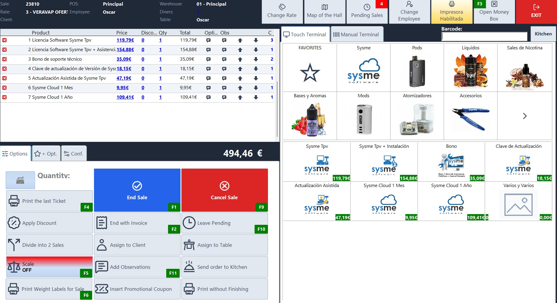The width and height of the screenshot is (557, 303).
Task: Click the blue End Sale button
Action: tap(137, 190)
